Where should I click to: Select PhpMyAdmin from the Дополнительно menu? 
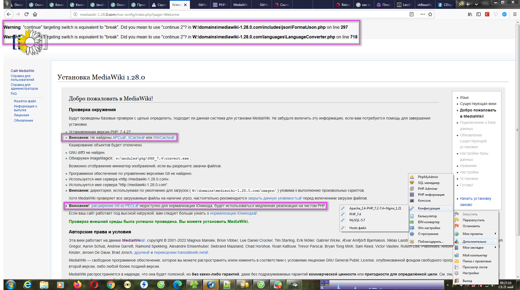click(x=428, y=177)
